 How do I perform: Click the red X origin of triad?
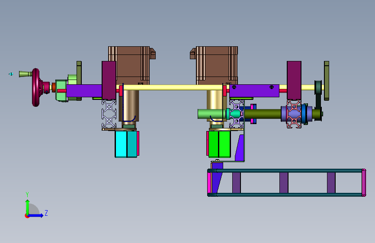pyautogui.click(x=27, y=216)
